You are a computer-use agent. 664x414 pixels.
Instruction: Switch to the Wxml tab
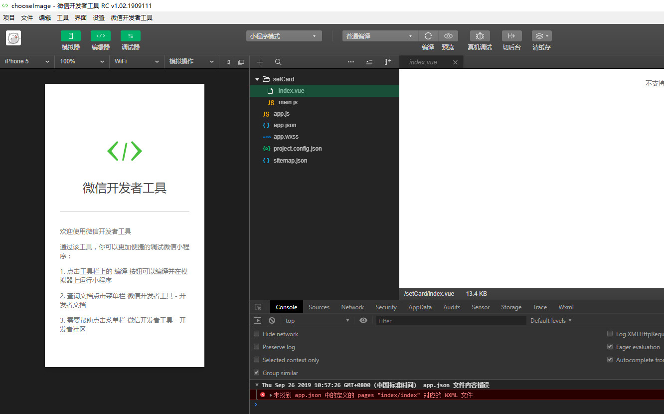coord(566,307)
